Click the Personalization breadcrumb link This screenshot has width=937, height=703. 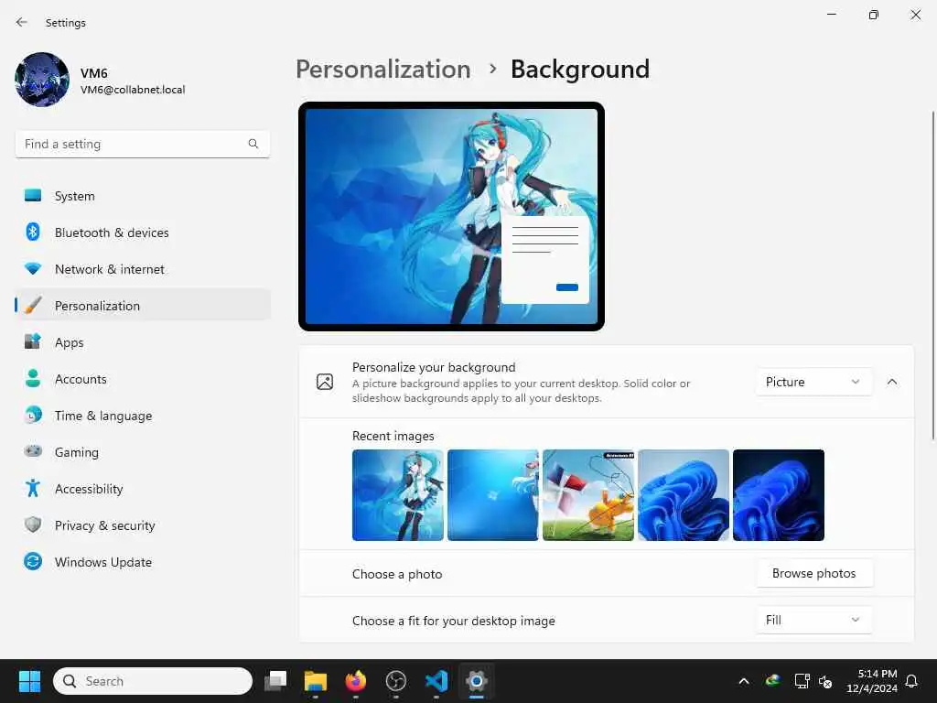click(383, 70)
